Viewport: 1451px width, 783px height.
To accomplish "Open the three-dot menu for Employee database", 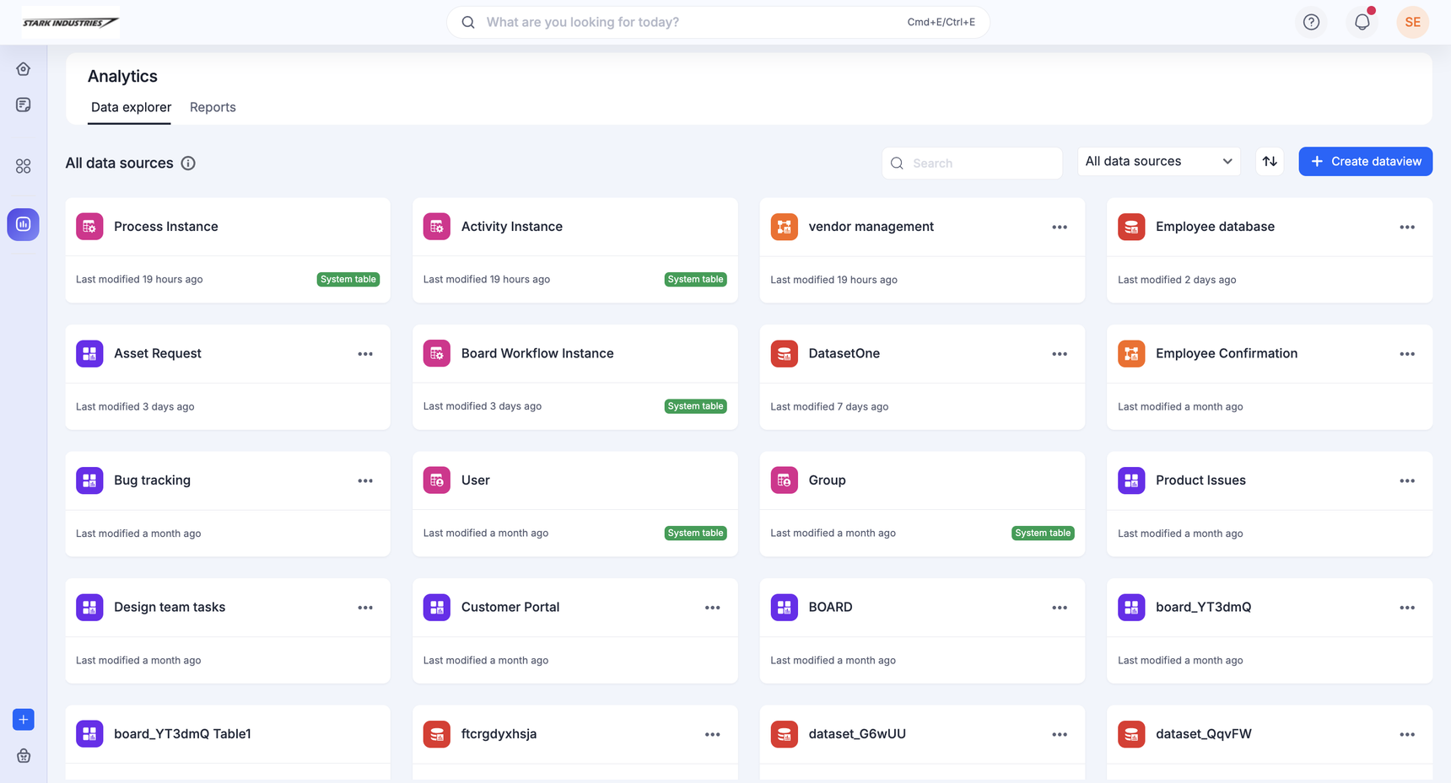I will [x=1406, y=228].
